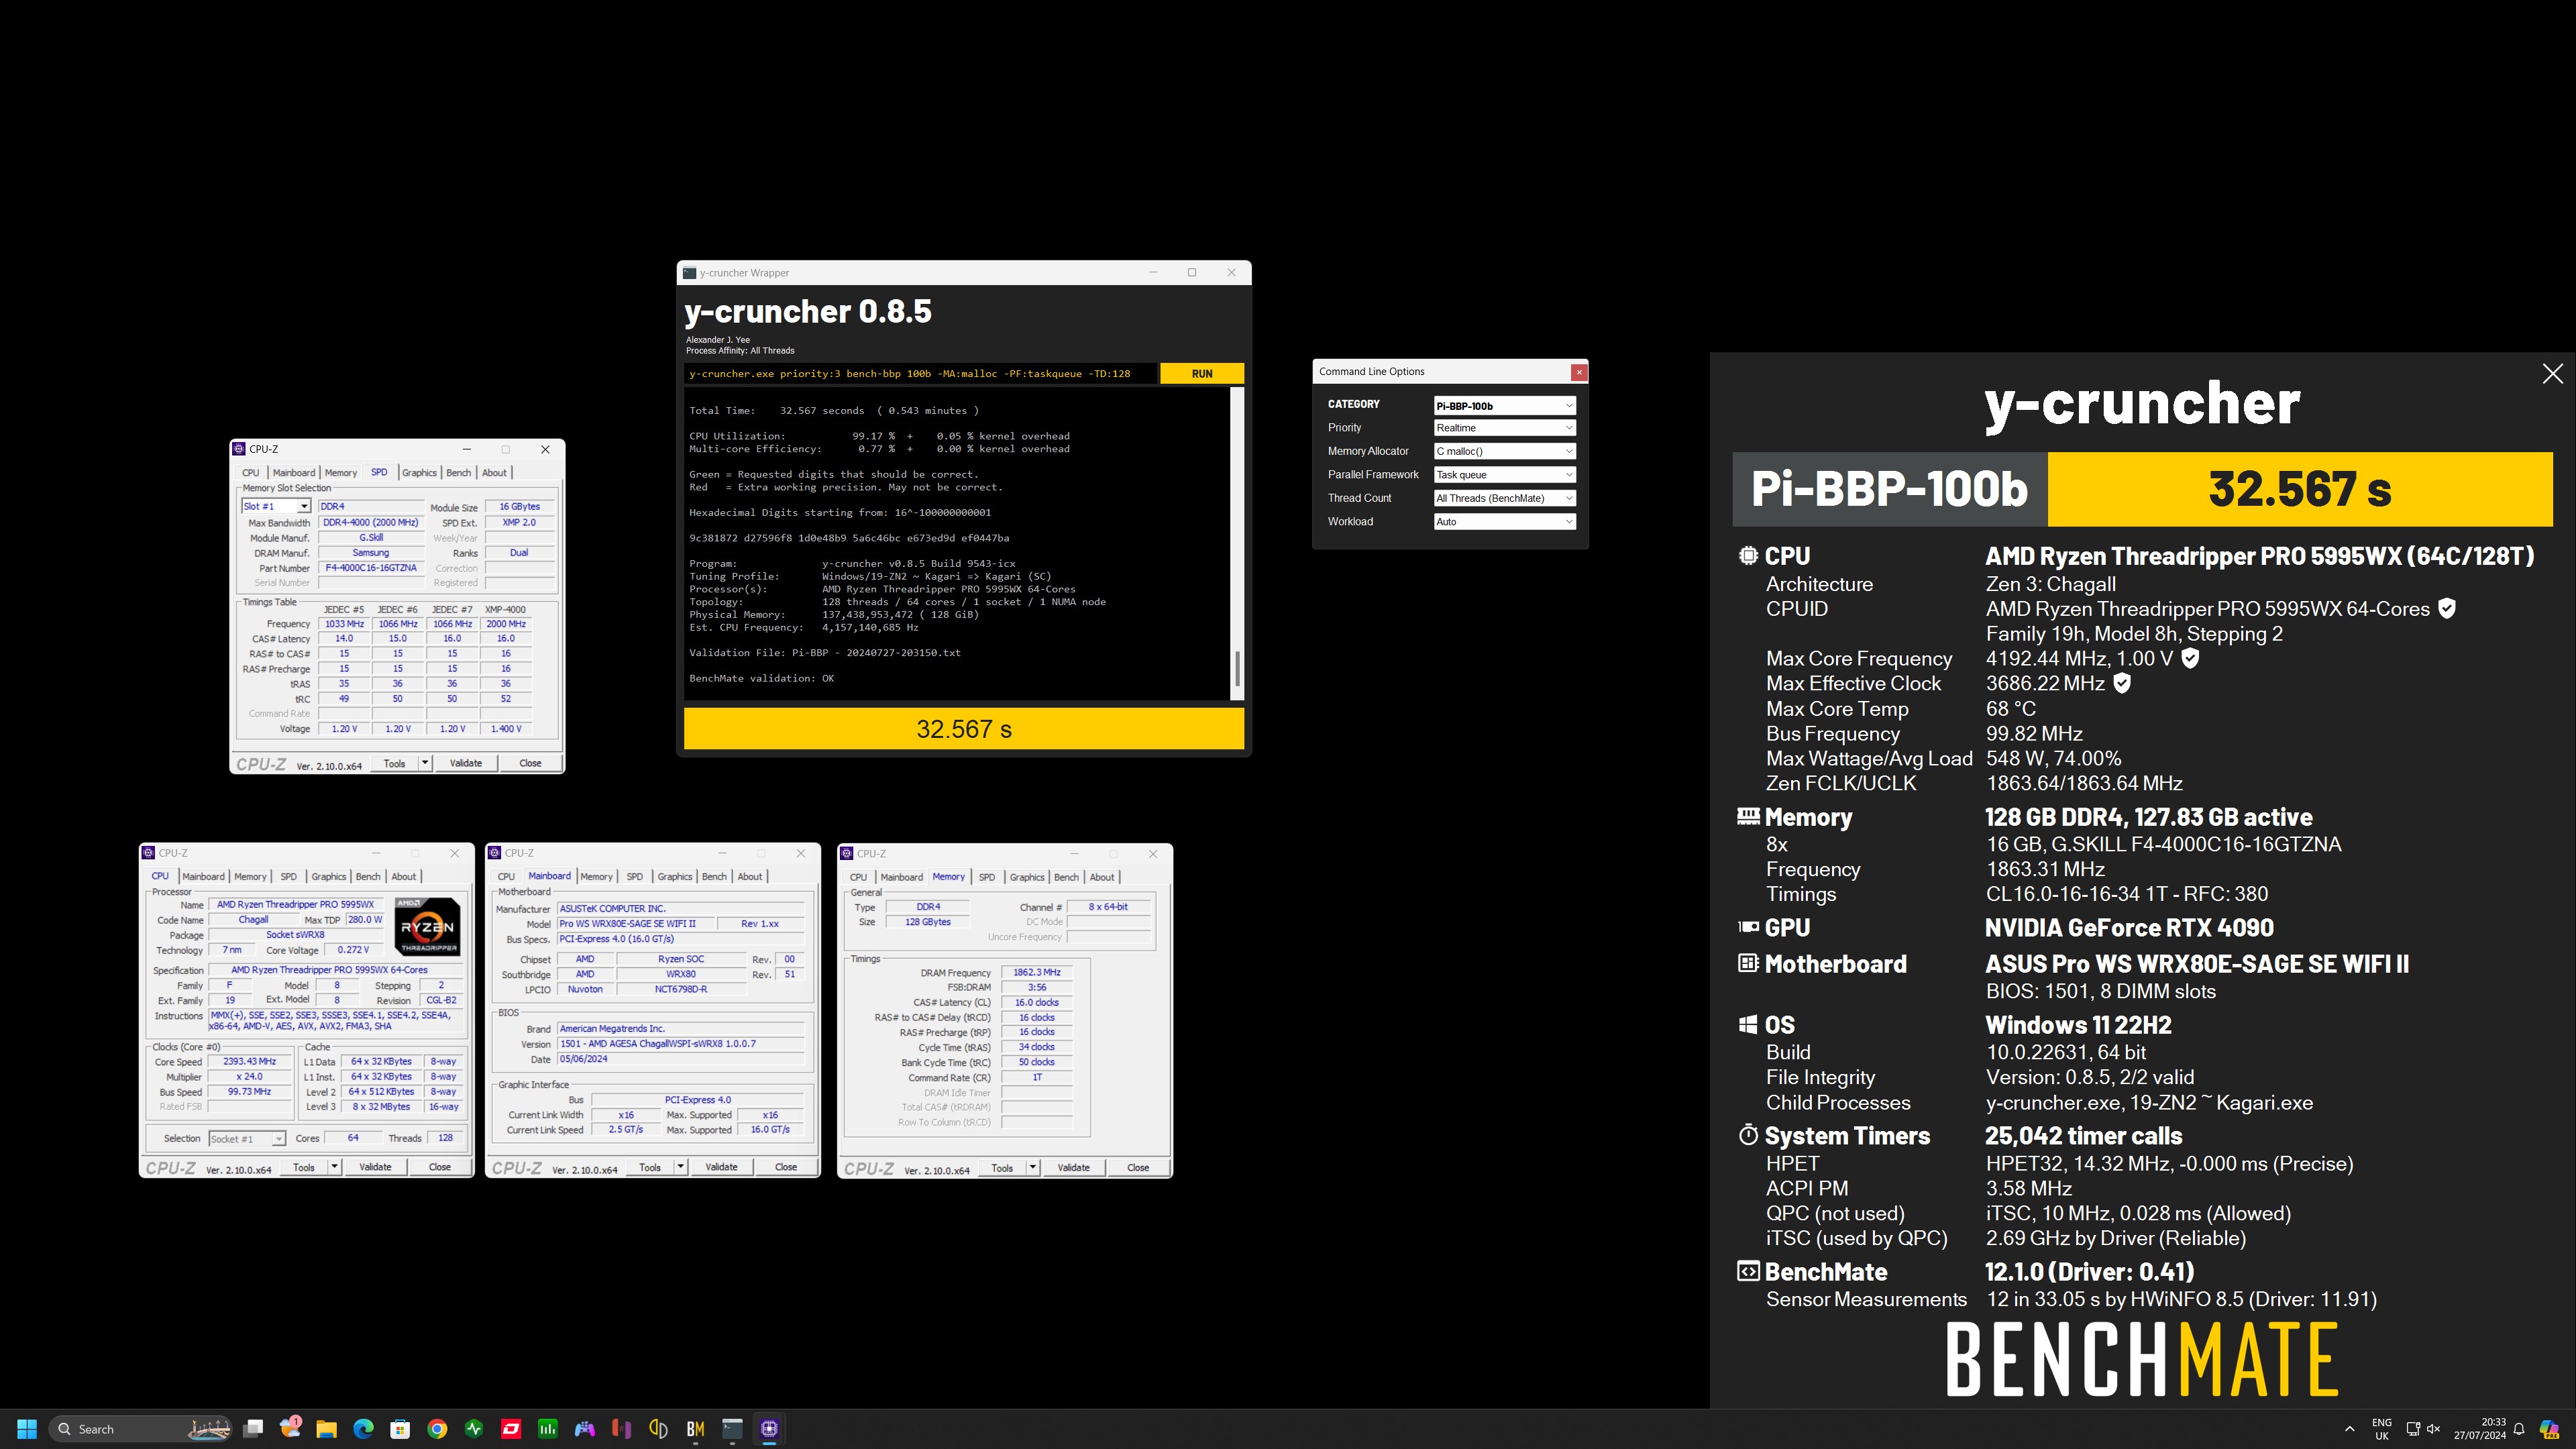Viewport: 2576px width, 1449px height.
Task: Open the Memory Allocator dropdown
Action: pos(1505,452)
